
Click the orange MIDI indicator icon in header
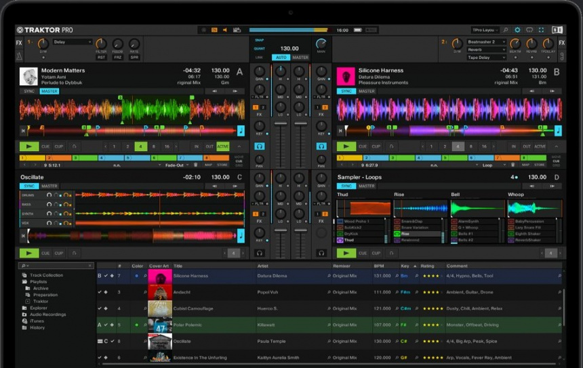click(214, 30)
